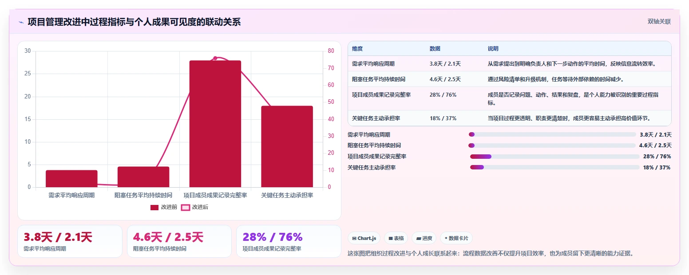The width and height of the screenshot is (689, 275).
Task: Open the 3.8天 / 2.1天 data card
Action: click(x=70, y=241)
